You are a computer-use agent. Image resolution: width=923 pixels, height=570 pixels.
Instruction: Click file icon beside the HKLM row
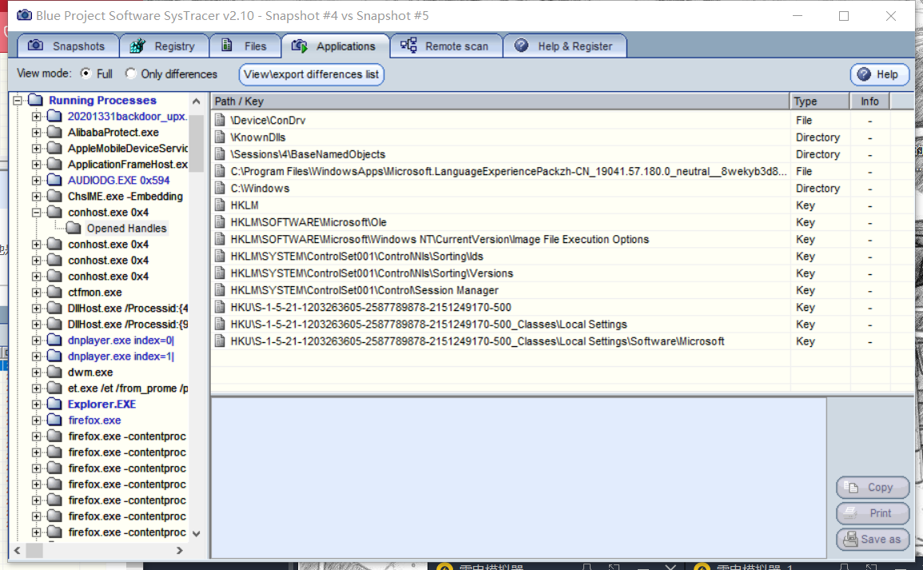click(x=220, y=205)
